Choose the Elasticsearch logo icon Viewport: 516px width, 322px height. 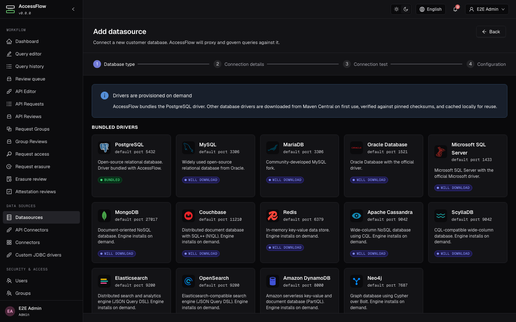[x=104, y=282]
